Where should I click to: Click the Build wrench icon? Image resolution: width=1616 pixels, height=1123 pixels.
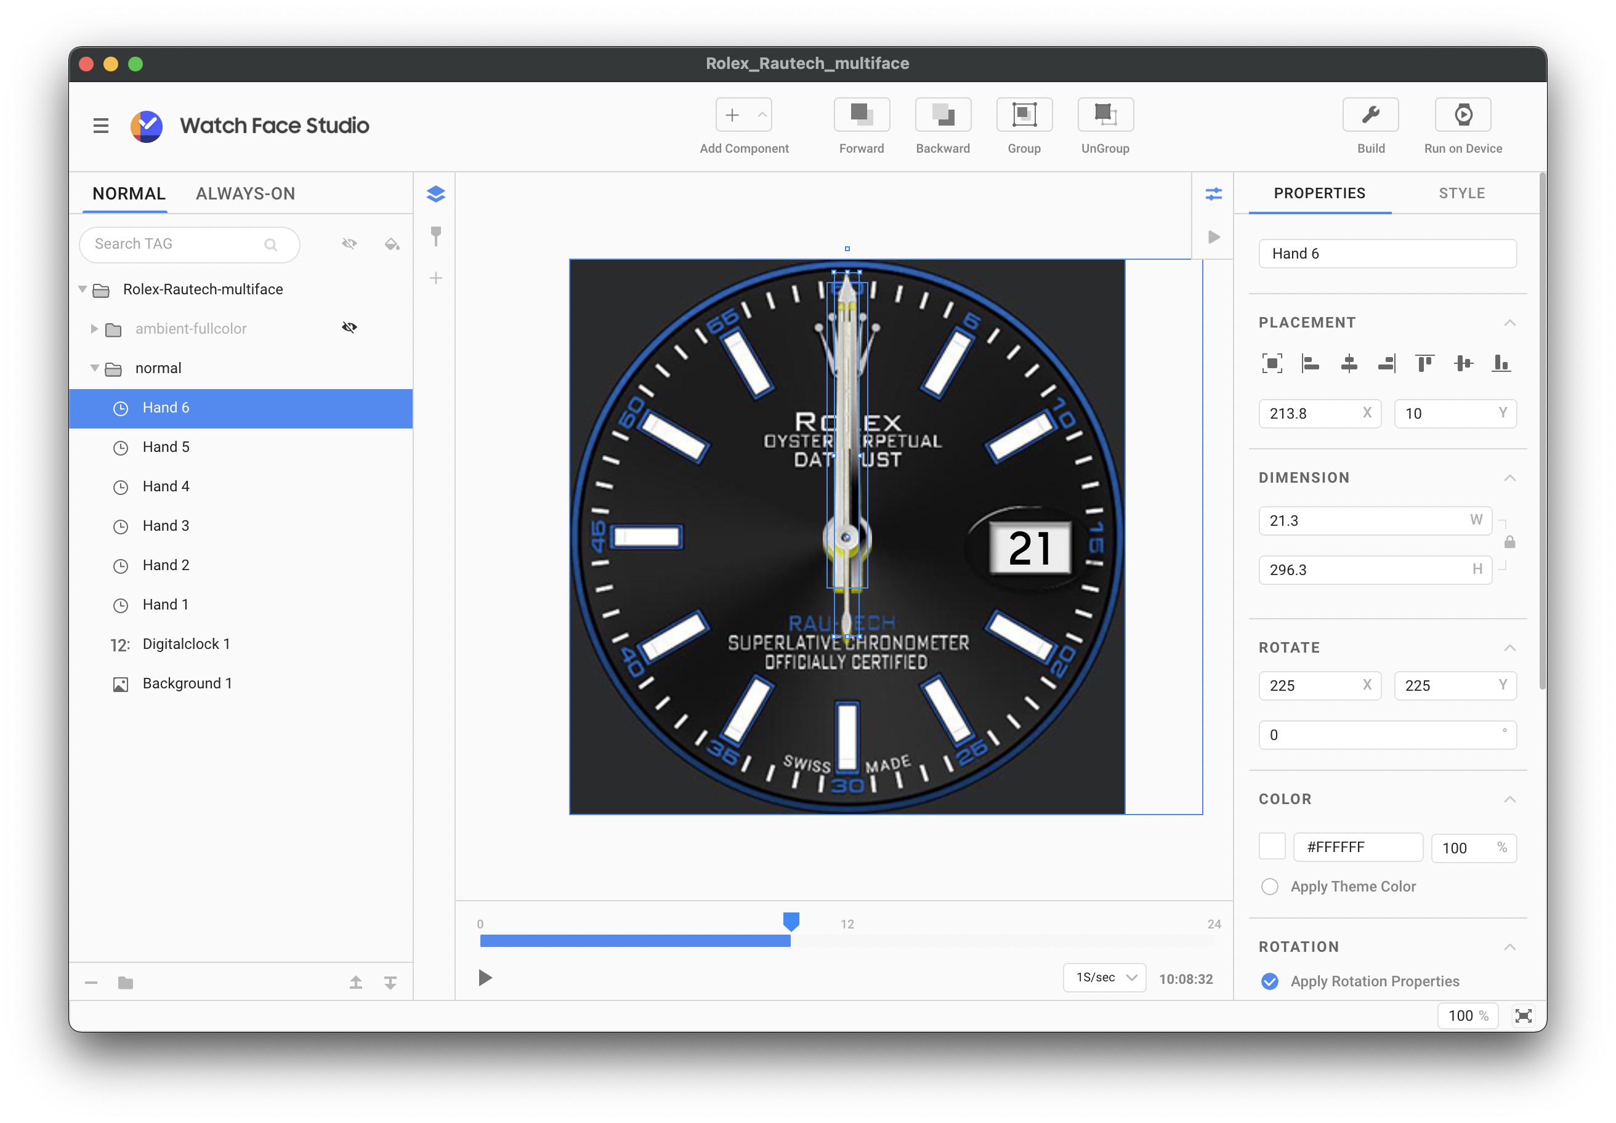(1370, 115)
